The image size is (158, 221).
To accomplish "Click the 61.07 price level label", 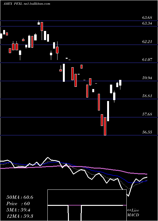I will (147, 60).
